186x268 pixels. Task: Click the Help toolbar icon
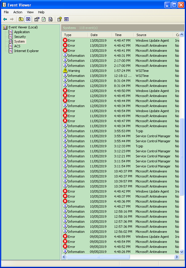click(59, 19)
